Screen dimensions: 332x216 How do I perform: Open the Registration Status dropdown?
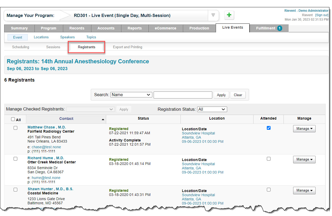point(212,109)
